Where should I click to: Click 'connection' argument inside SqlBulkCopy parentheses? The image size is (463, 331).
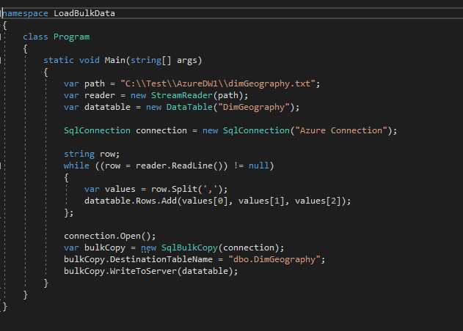tap(248, 248)
